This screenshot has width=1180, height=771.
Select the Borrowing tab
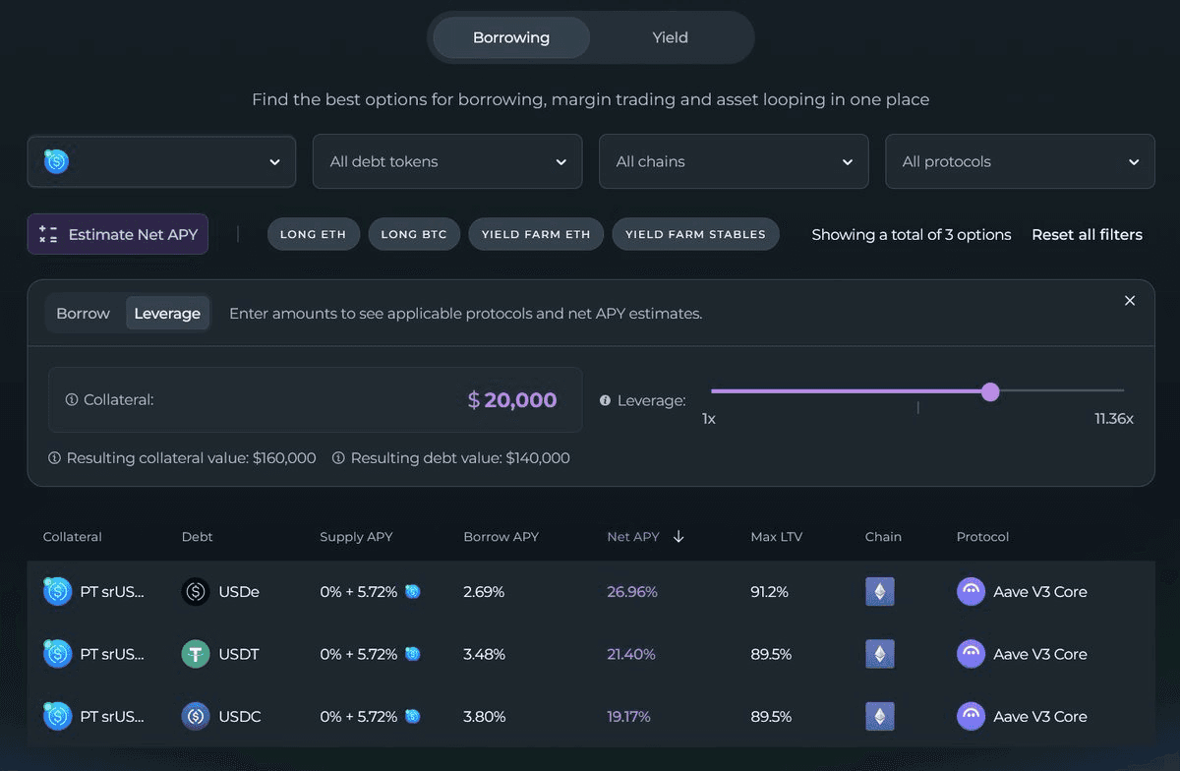pyautogui.click(x=511, y=37)
